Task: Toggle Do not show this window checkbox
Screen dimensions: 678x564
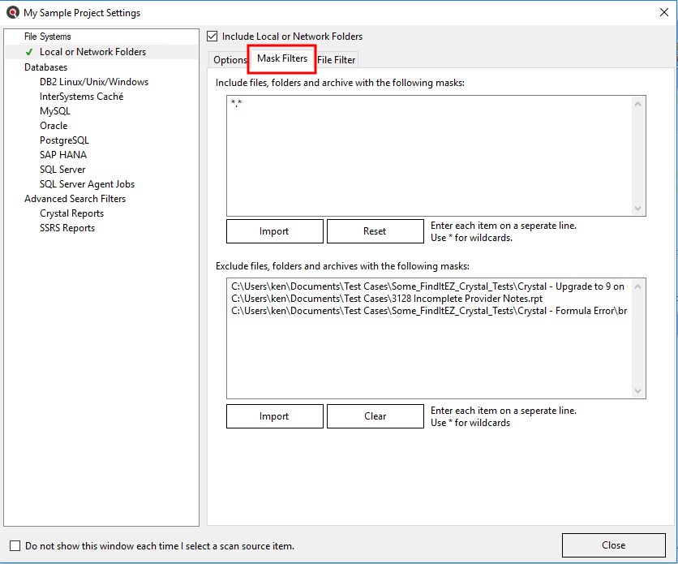Action: [15, 546]
